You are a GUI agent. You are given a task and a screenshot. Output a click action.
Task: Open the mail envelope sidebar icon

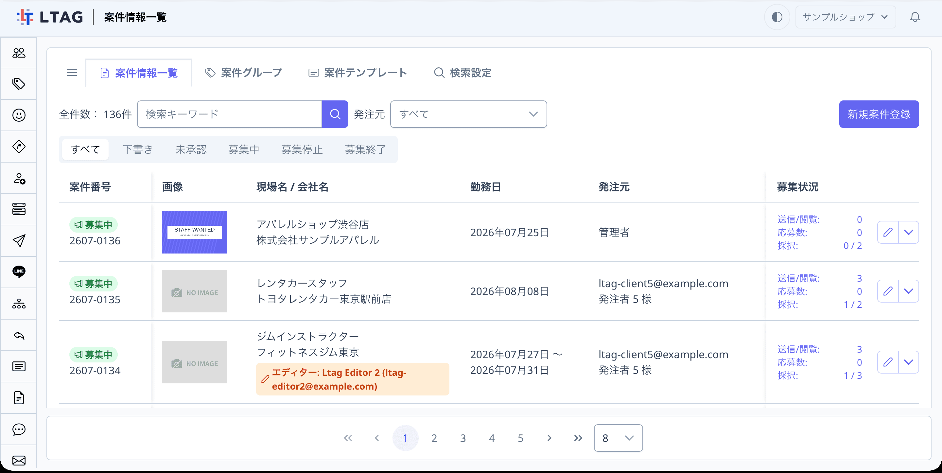tap(19, 460)
